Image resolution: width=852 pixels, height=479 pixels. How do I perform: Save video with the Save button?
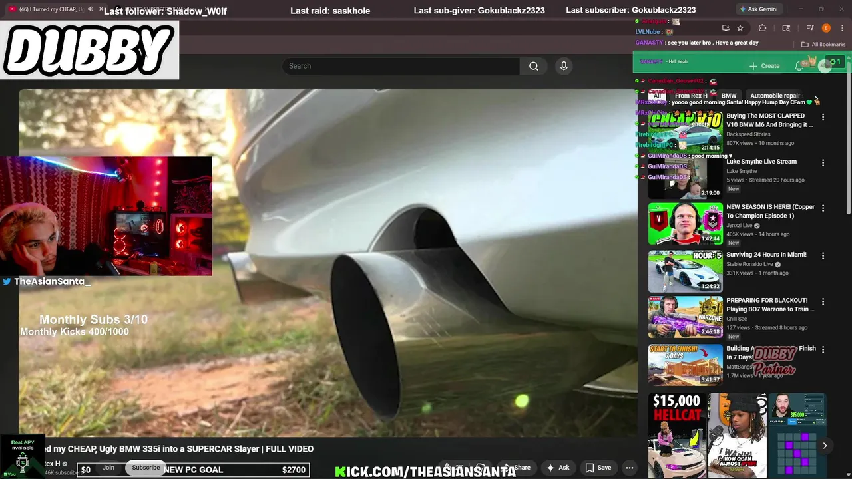[598, 468]
